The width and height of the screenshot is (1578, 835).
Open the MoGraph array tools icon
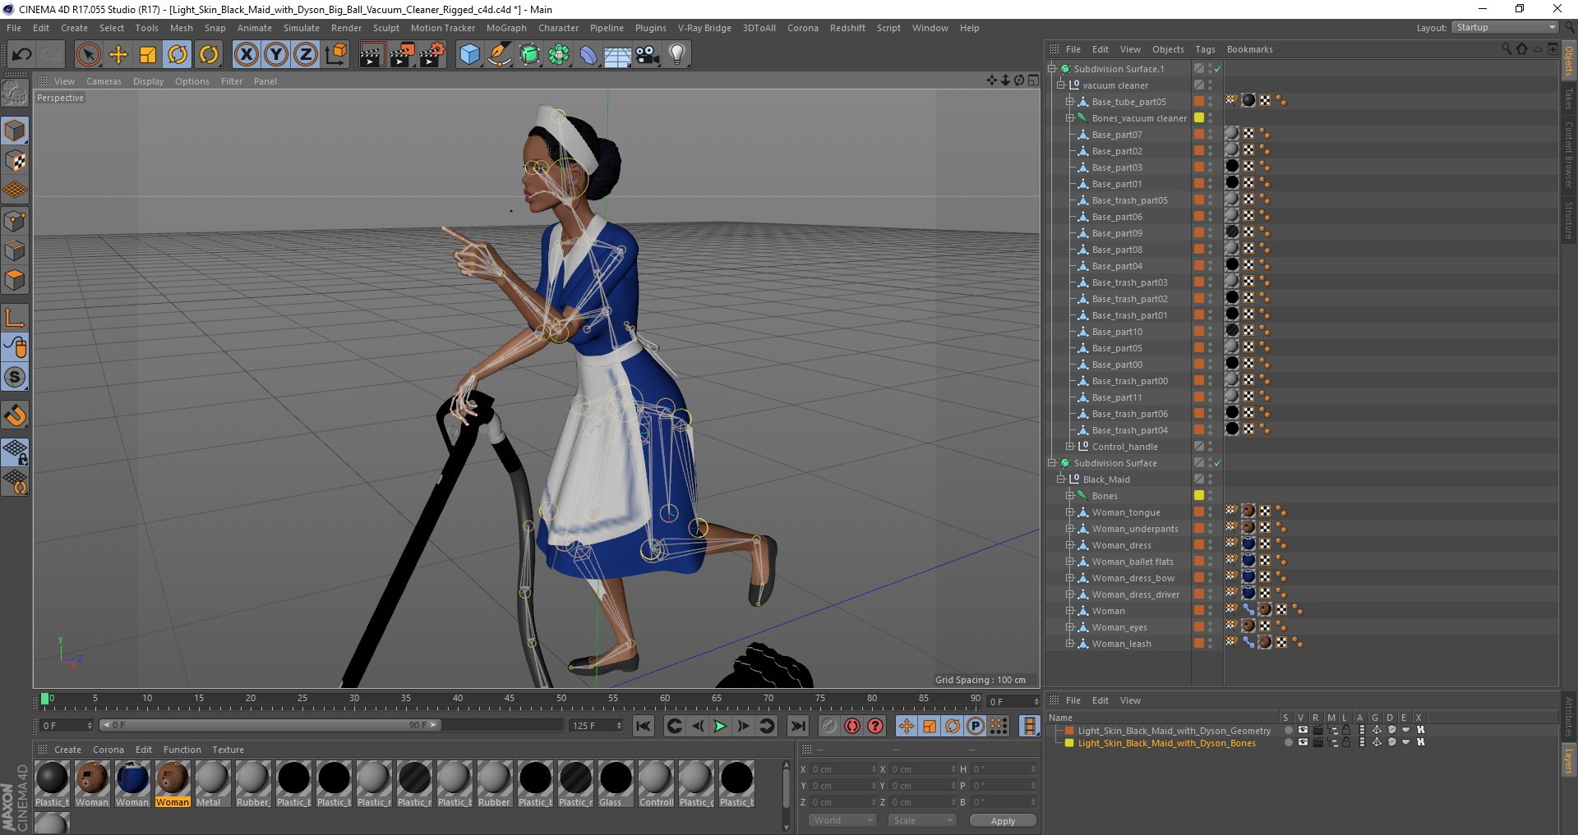559,55
